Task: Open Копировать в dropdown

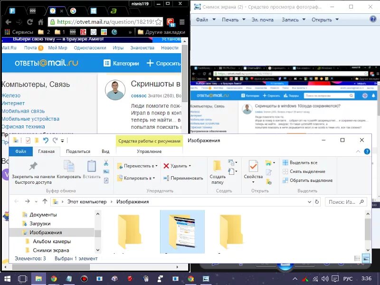Action: [x=136, y=178]
